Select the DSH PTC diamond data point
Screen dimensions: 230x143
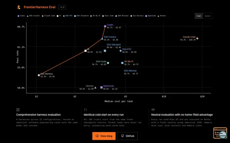tap(120, 51)
